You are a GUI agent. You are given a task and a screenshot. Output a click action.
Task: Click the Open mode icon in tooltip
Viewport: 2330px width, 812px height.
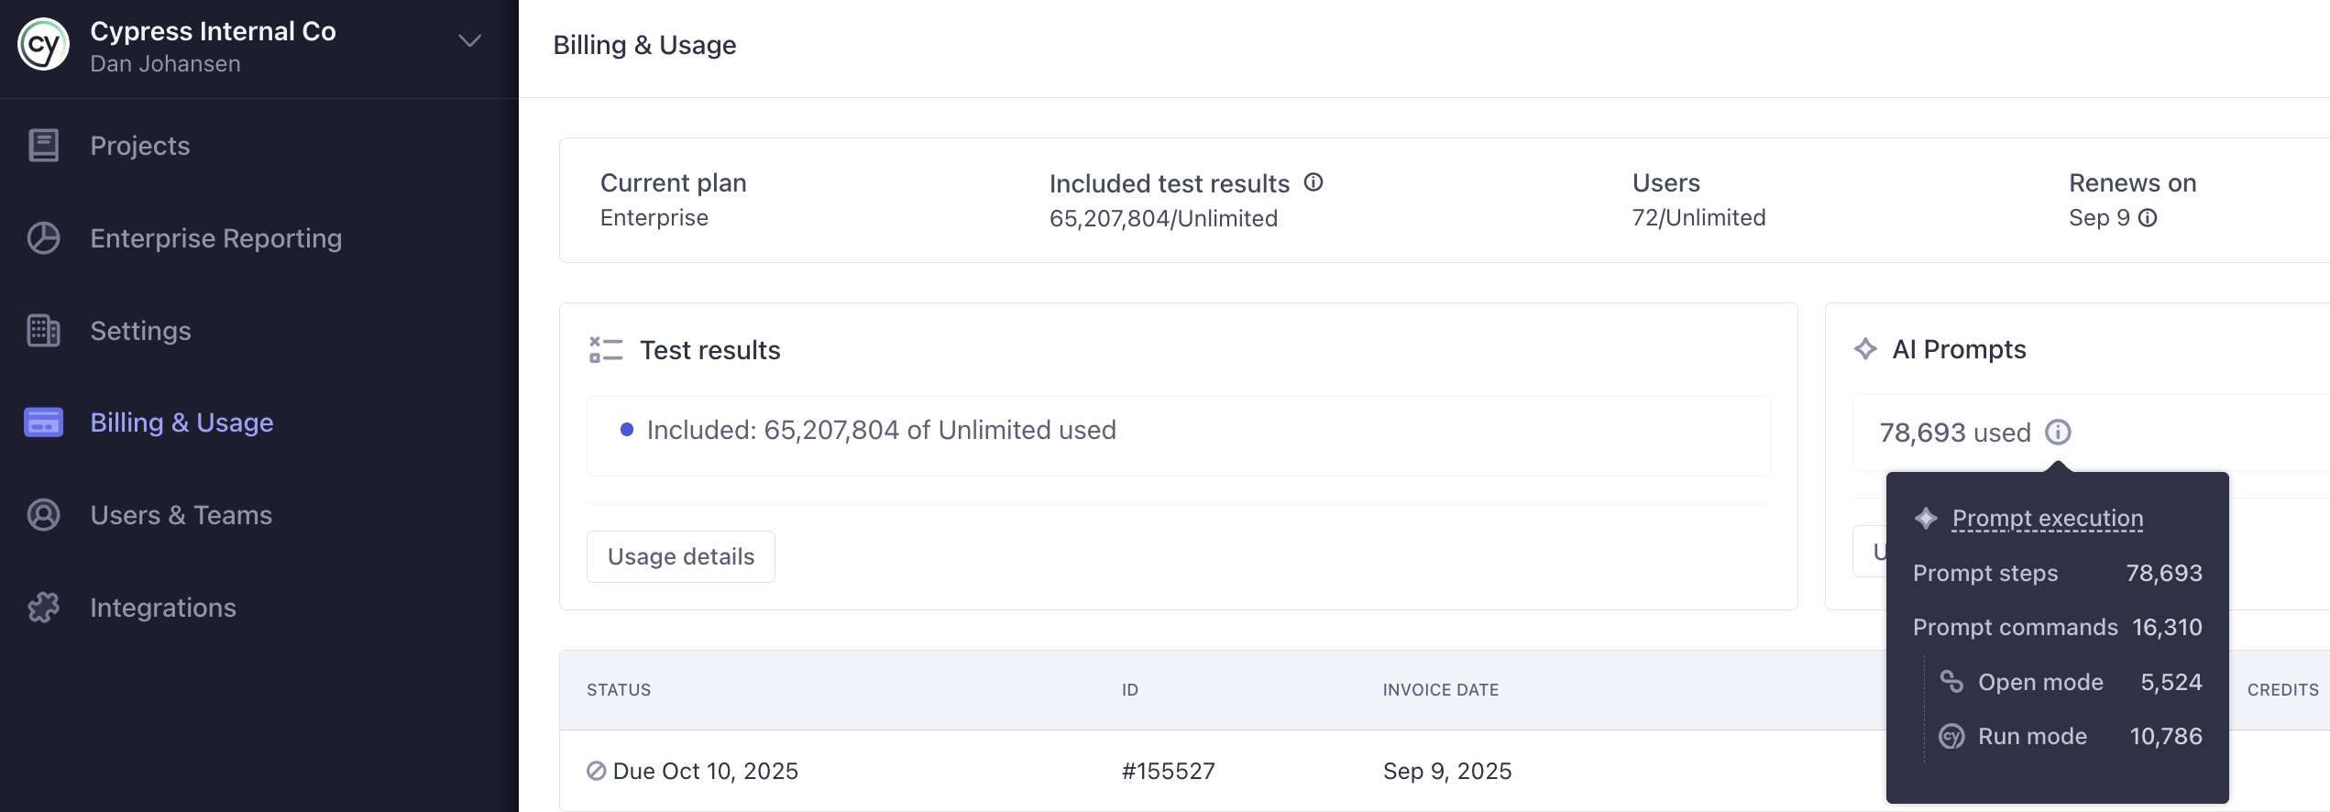tap(1951, 682)
